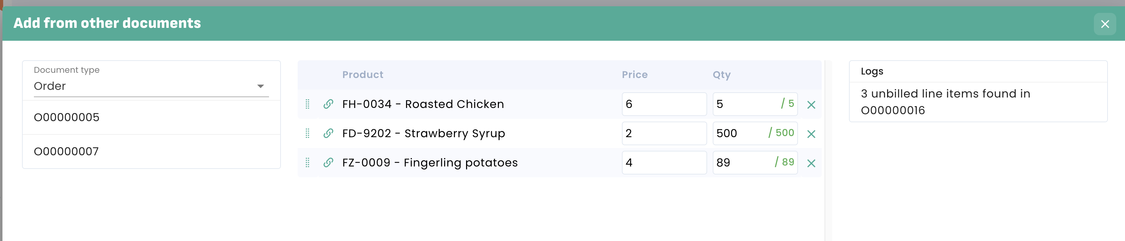Viewport: 1125px width, 241px height.
Task: Click link icon beside Strawberry Syrup
Action: click(328, 133)
